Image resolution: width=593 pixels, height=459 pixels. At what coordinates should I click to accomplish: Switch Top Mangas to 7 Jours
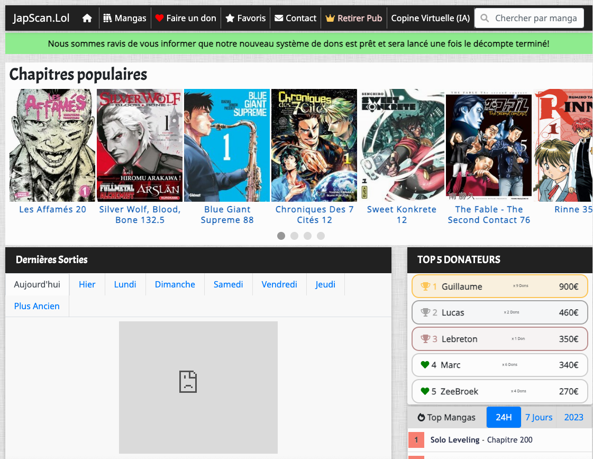(539, 417)
